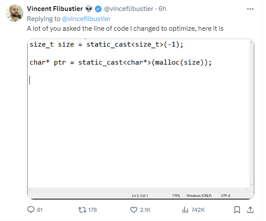
Task: Click the reply comment icon
Action: coord(31,210)
